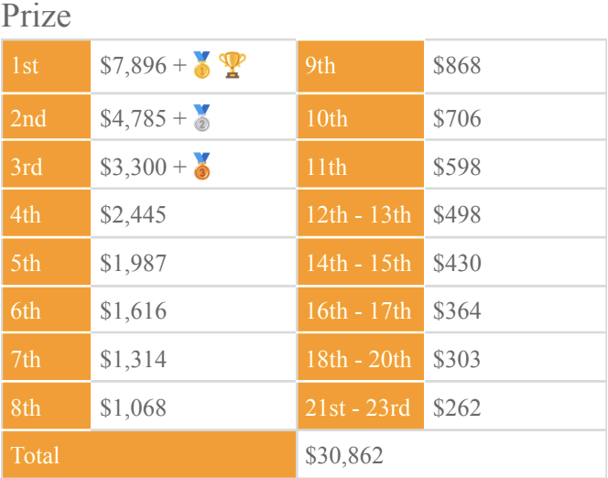608x478 pixels.
Task: Select the 1st place label cell
Action: pyautogui.click(x=46, y=66)
